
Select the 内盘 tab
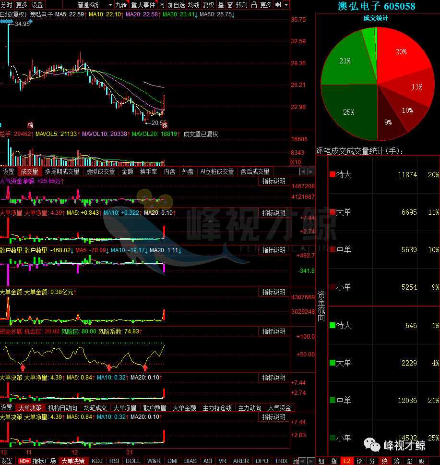click(x=169, y=171)
